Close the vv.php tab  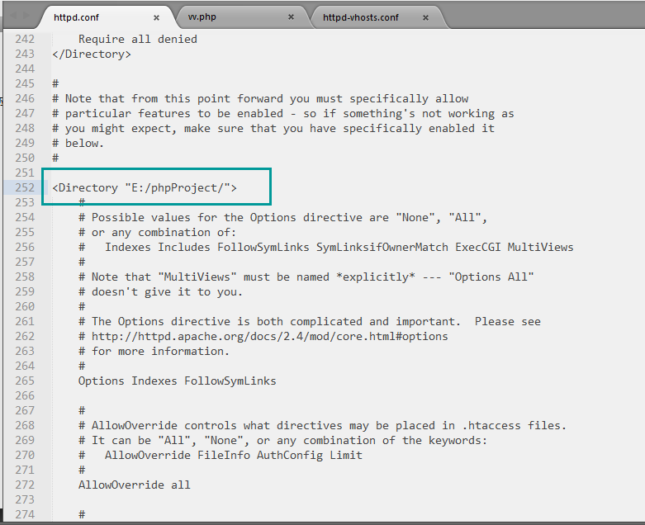(x=291, y=17)
